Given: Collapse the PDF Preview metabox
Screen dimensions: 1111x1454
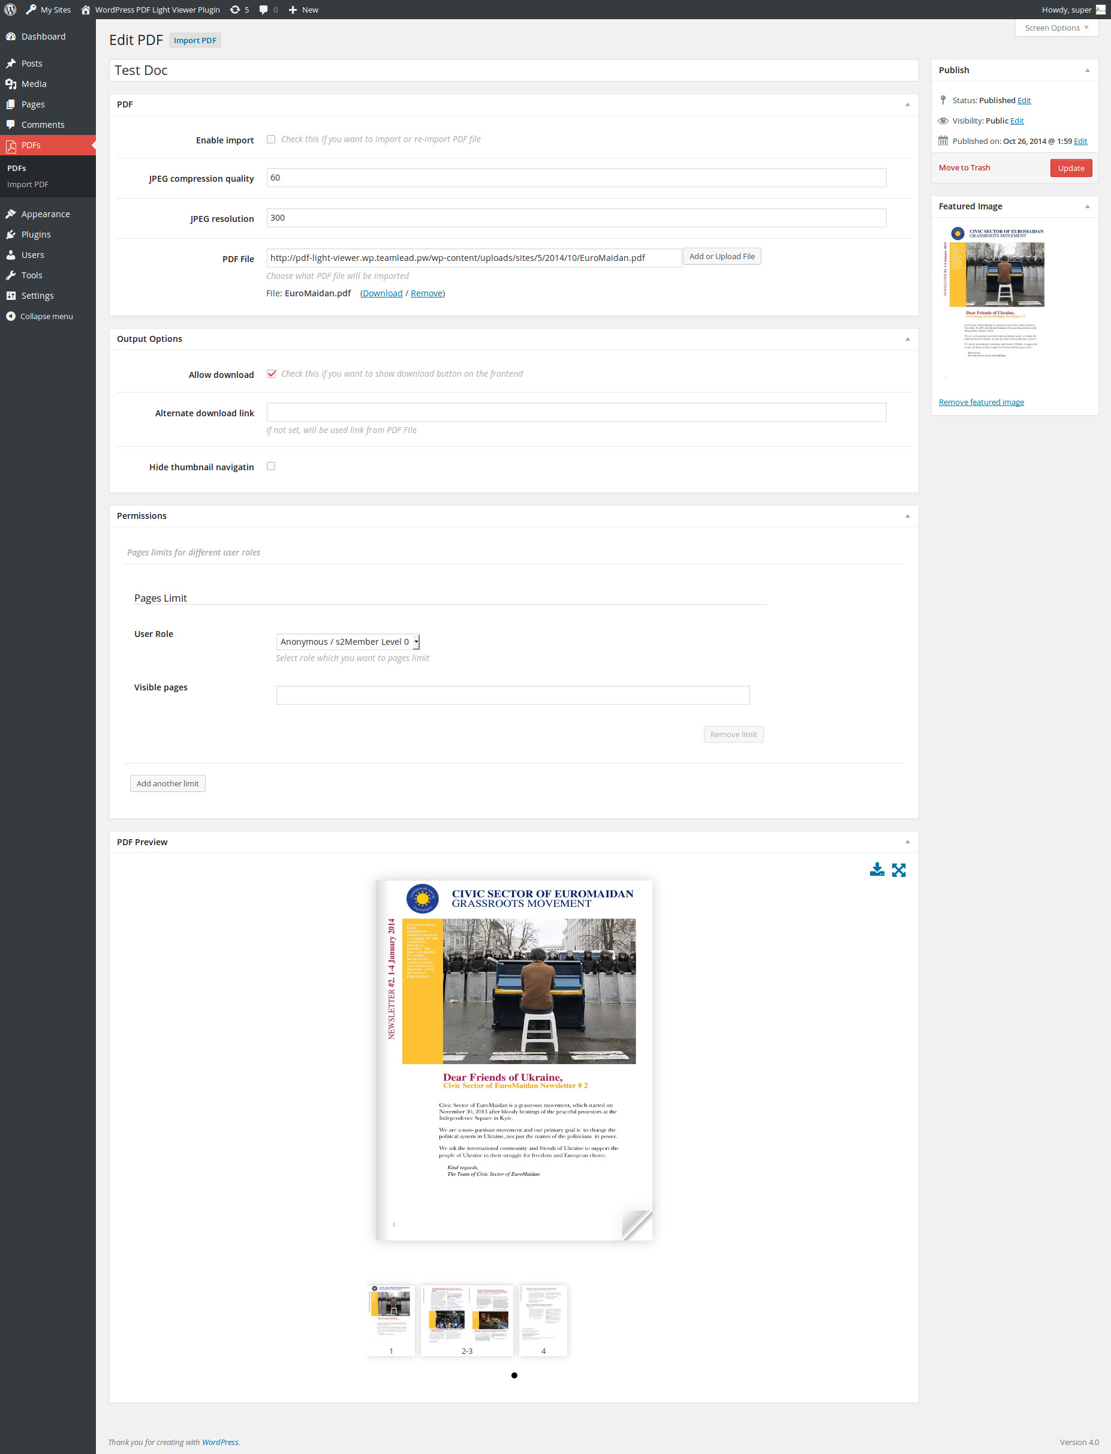Looking at the screenshot, I should pos(907,842).
